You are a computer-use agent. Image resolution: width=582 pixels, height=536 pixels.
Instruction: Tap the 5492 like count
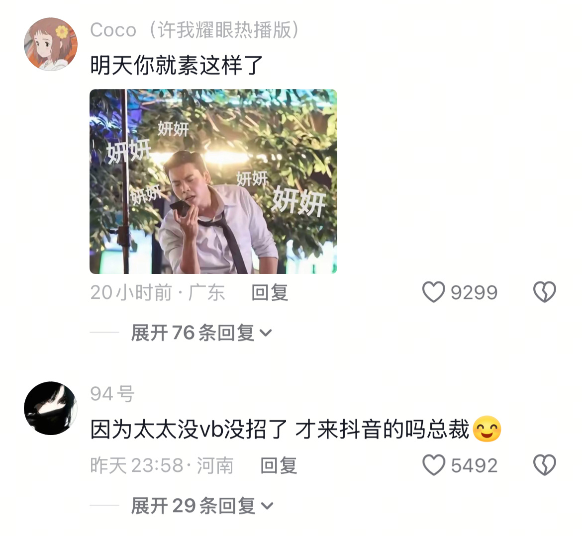pos(474,465)
